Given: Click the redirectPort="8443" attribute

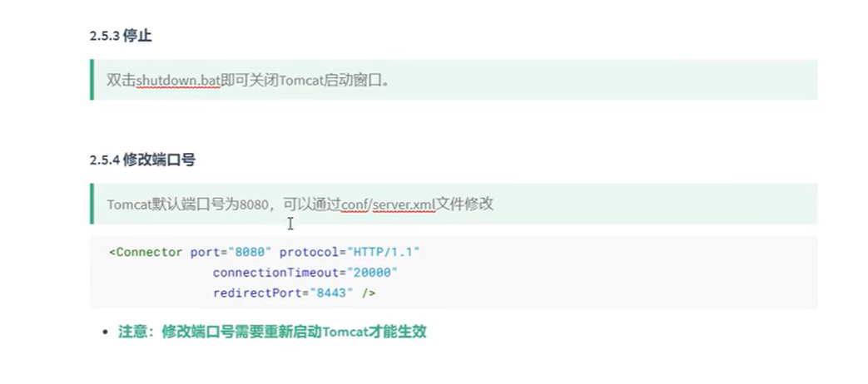Looking at the screenshot, I should coord(284,293).
